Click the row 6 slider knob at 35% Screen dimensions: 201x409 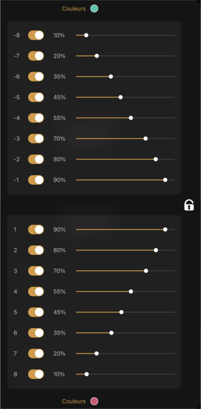(x=111, y=333)
